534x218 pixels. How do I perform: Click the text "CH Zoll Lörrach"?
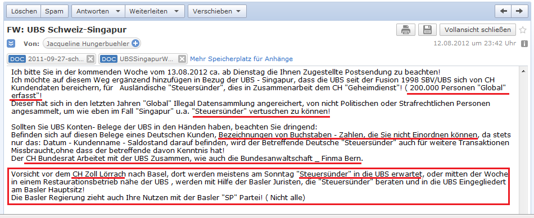[x=99, y=174]
